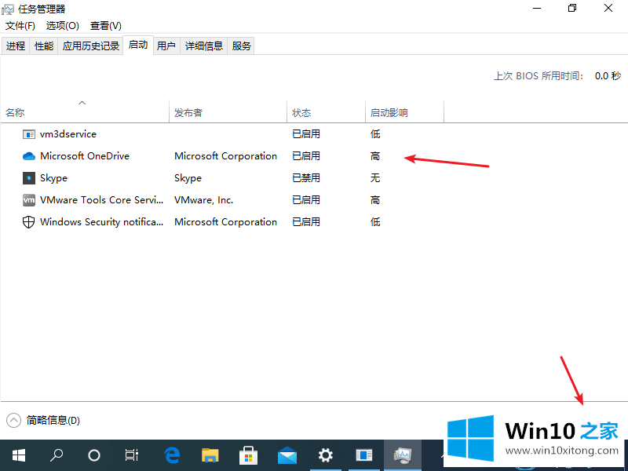Select the 启动 tab
The image size is (628, 471).
tap(138, 45)
